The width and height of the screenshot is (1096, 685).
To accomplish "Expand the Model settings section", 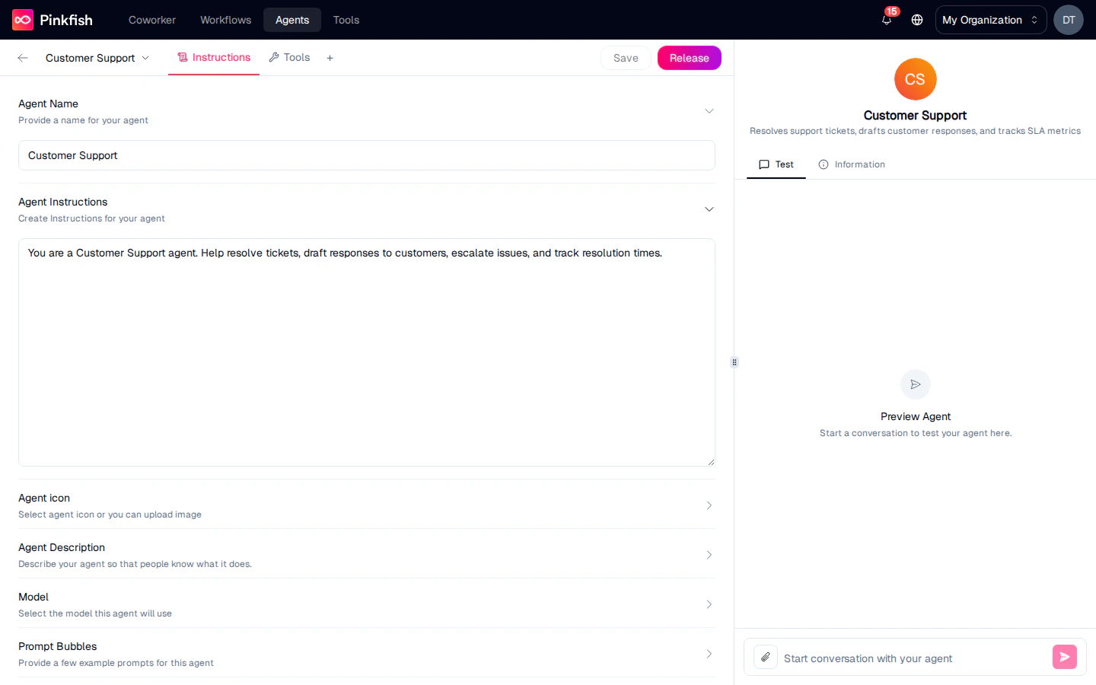I will click(709, 604).
